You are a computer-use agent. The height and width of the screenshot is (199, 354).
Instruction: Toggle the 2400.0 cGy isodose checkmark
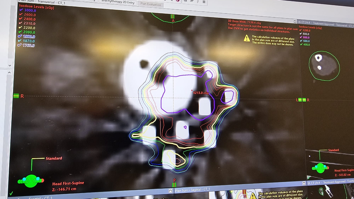coord(21,19)
